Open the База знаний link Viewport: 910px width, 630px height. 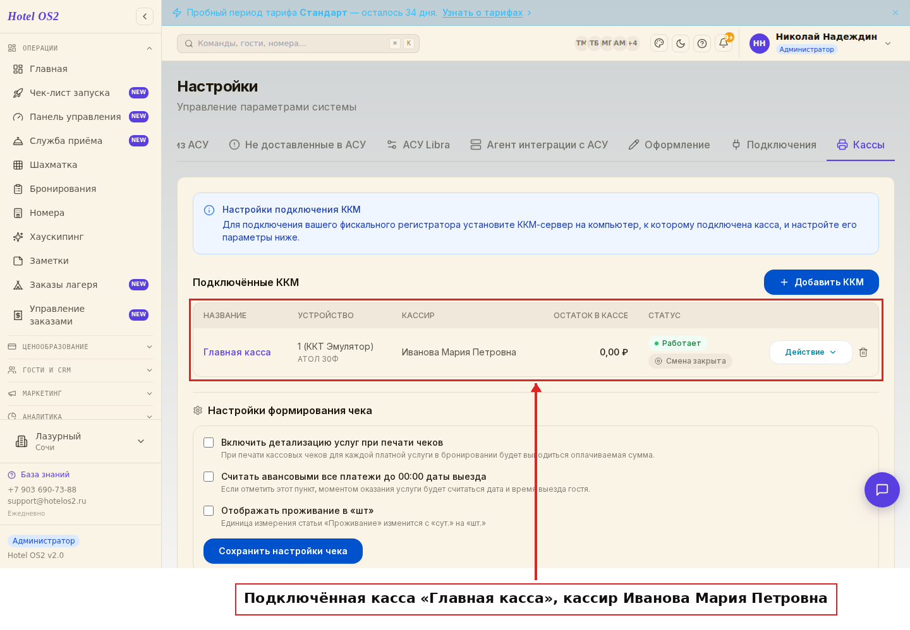(39, 475)
